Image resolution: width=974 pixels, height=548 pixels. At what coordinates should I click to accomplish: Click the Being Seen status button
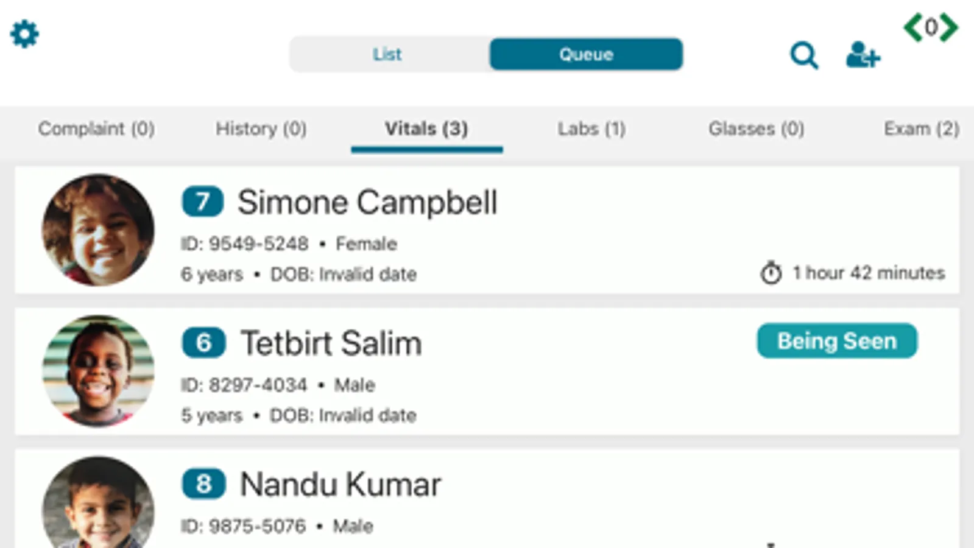pyautogui.click(x=837, y=341)
